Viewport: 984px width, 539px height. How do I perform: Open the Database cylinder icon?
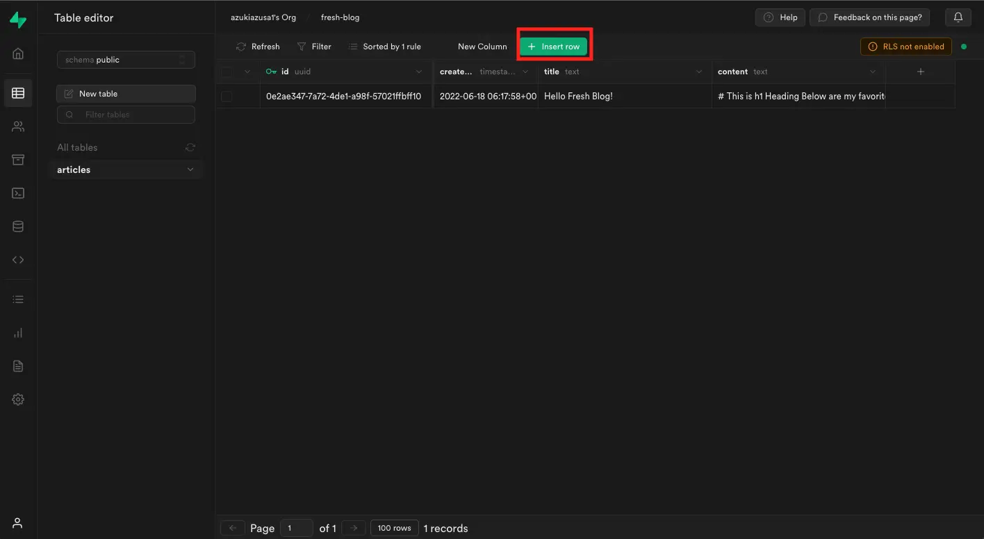18,226
